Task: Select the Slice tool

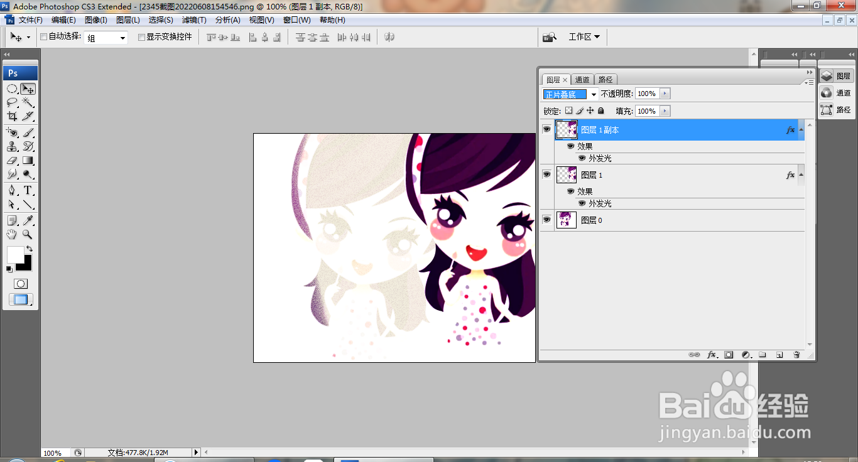Action: [28, 116]
